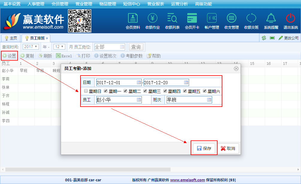This screenshot has height=184, width=301.
Task: Check the 星期日 checkbox
Action: [86, 91]
